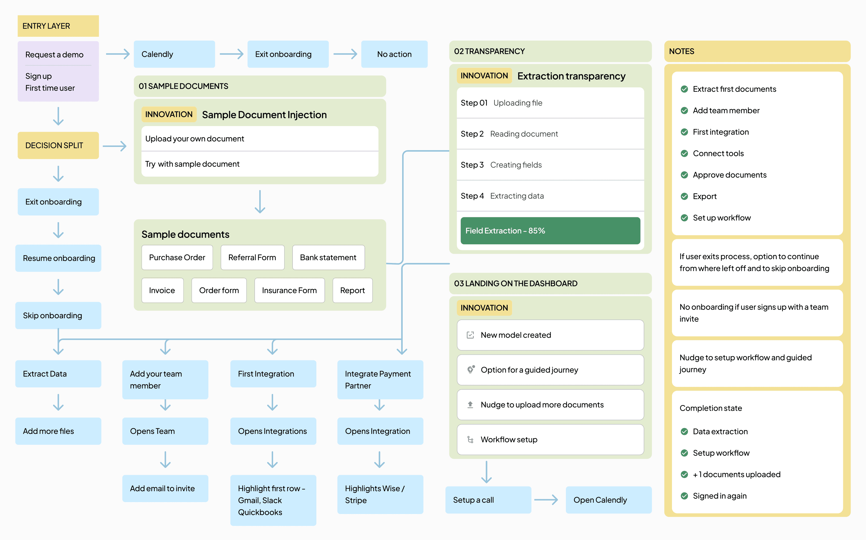Expand the Upload your own document option
This screenshot has height=540, width=866.
click(x=259, y=139)
